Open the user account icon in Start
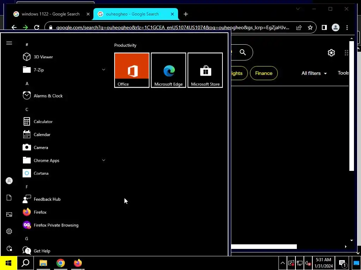 pos(9,181)
